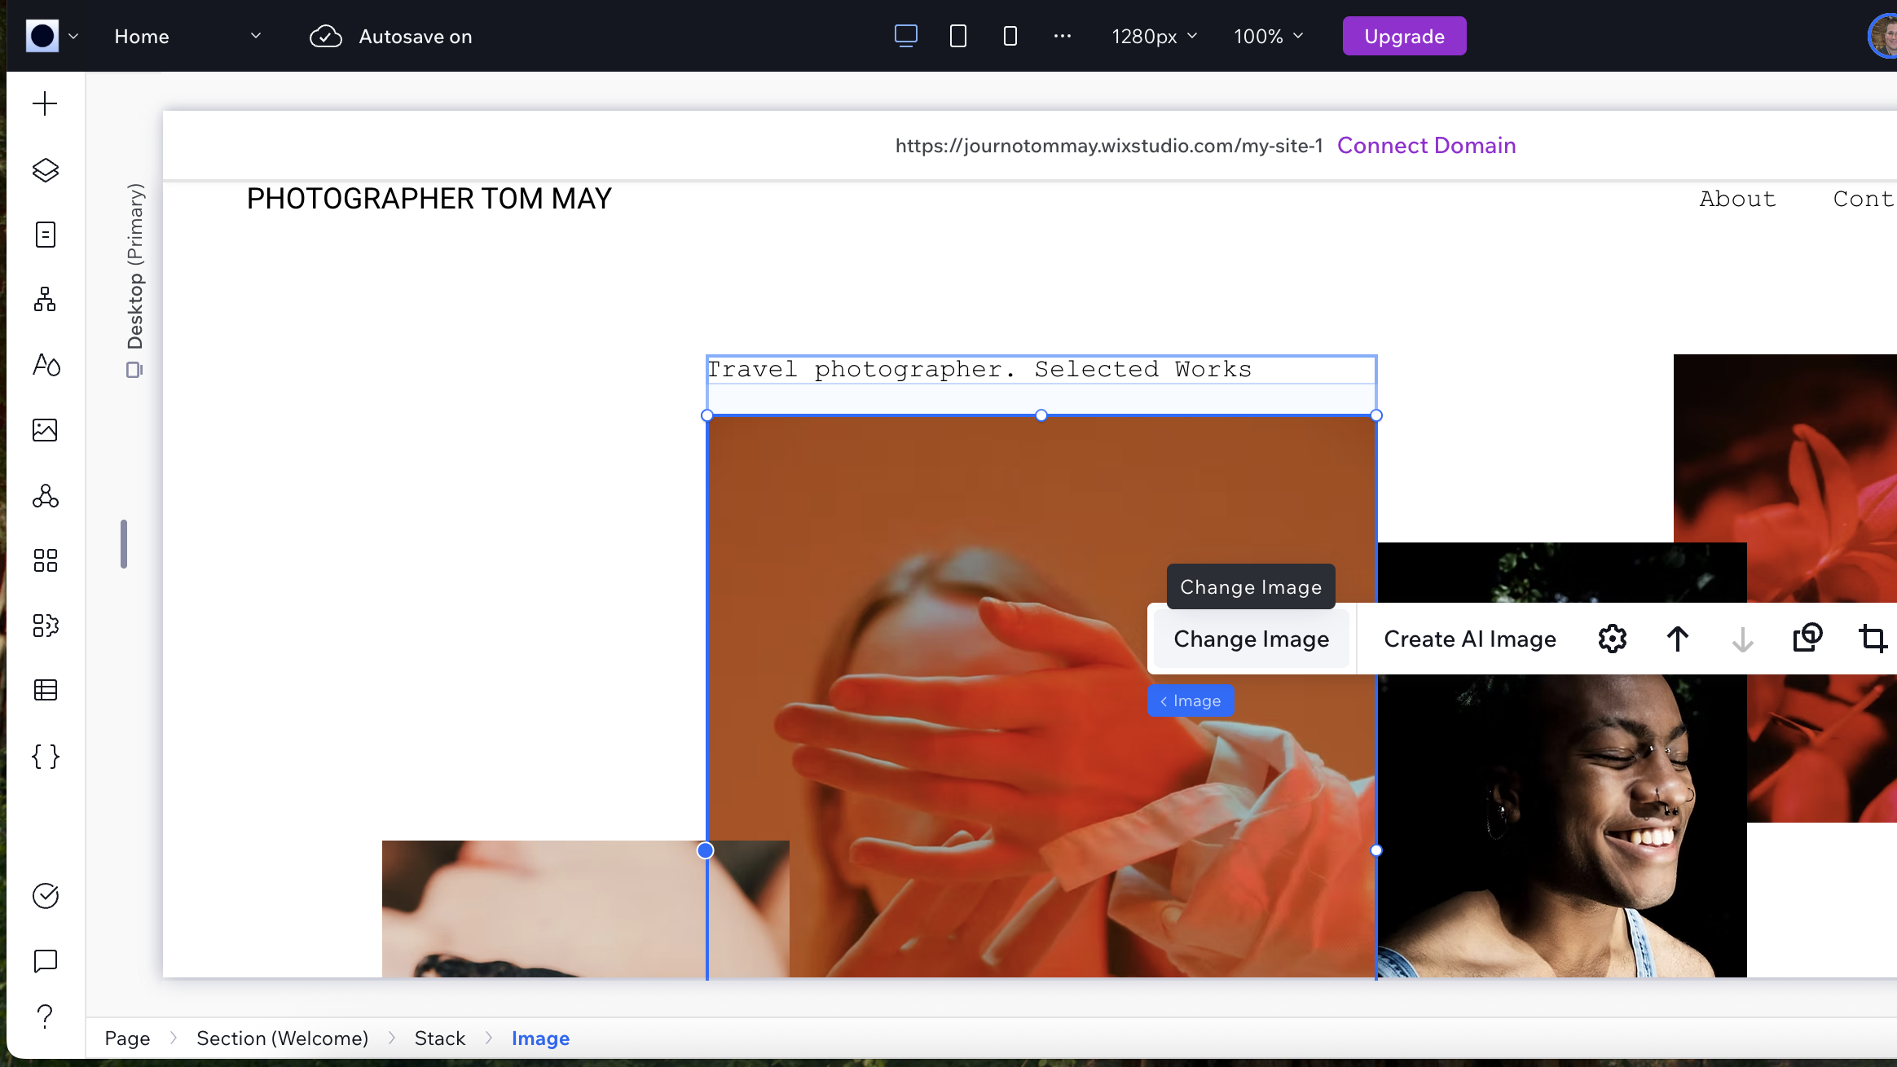Click the crop image icon
This screenshot has height=1067, width=1897.
click(1873, 639)
